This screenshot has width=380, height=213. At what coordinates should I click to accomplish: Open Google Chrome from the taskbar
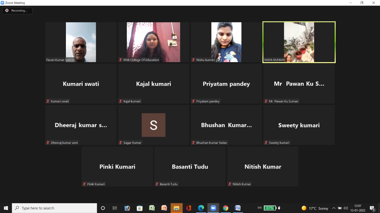pyautogui.click(x=225, y=208)
